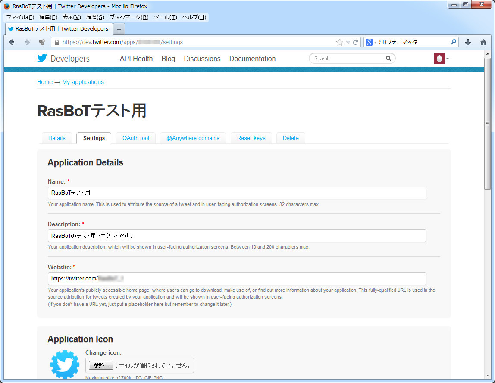Click the address bar lock icon

(x=57, y=42)
